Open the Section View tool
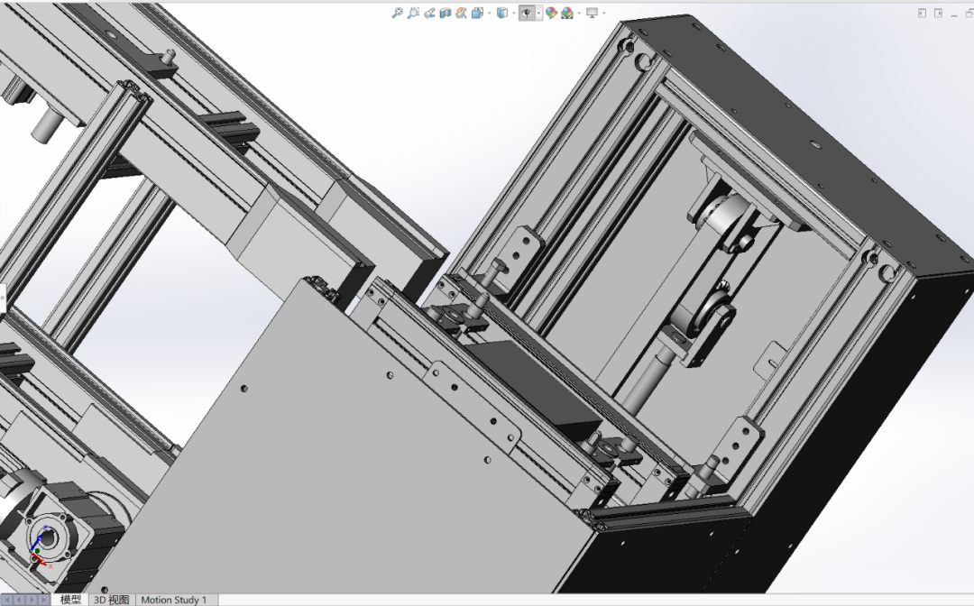The image size is (974, 606). click(x=446, y=13)
